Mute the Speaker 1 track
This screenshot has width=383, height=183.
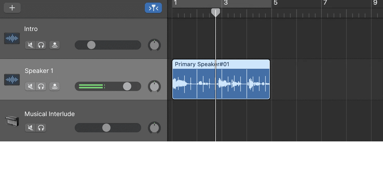pyautogui.click(x=30, y=86)
